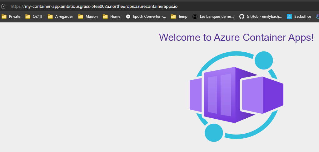Click the lower blue circle in the logo
Image resolution: width=319 pixels, height=152 pixels.
[x=214, y=132]
